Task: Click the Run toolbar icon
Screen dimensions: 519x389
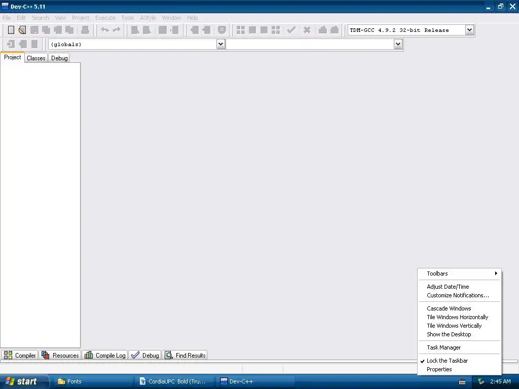Action: 252,30
